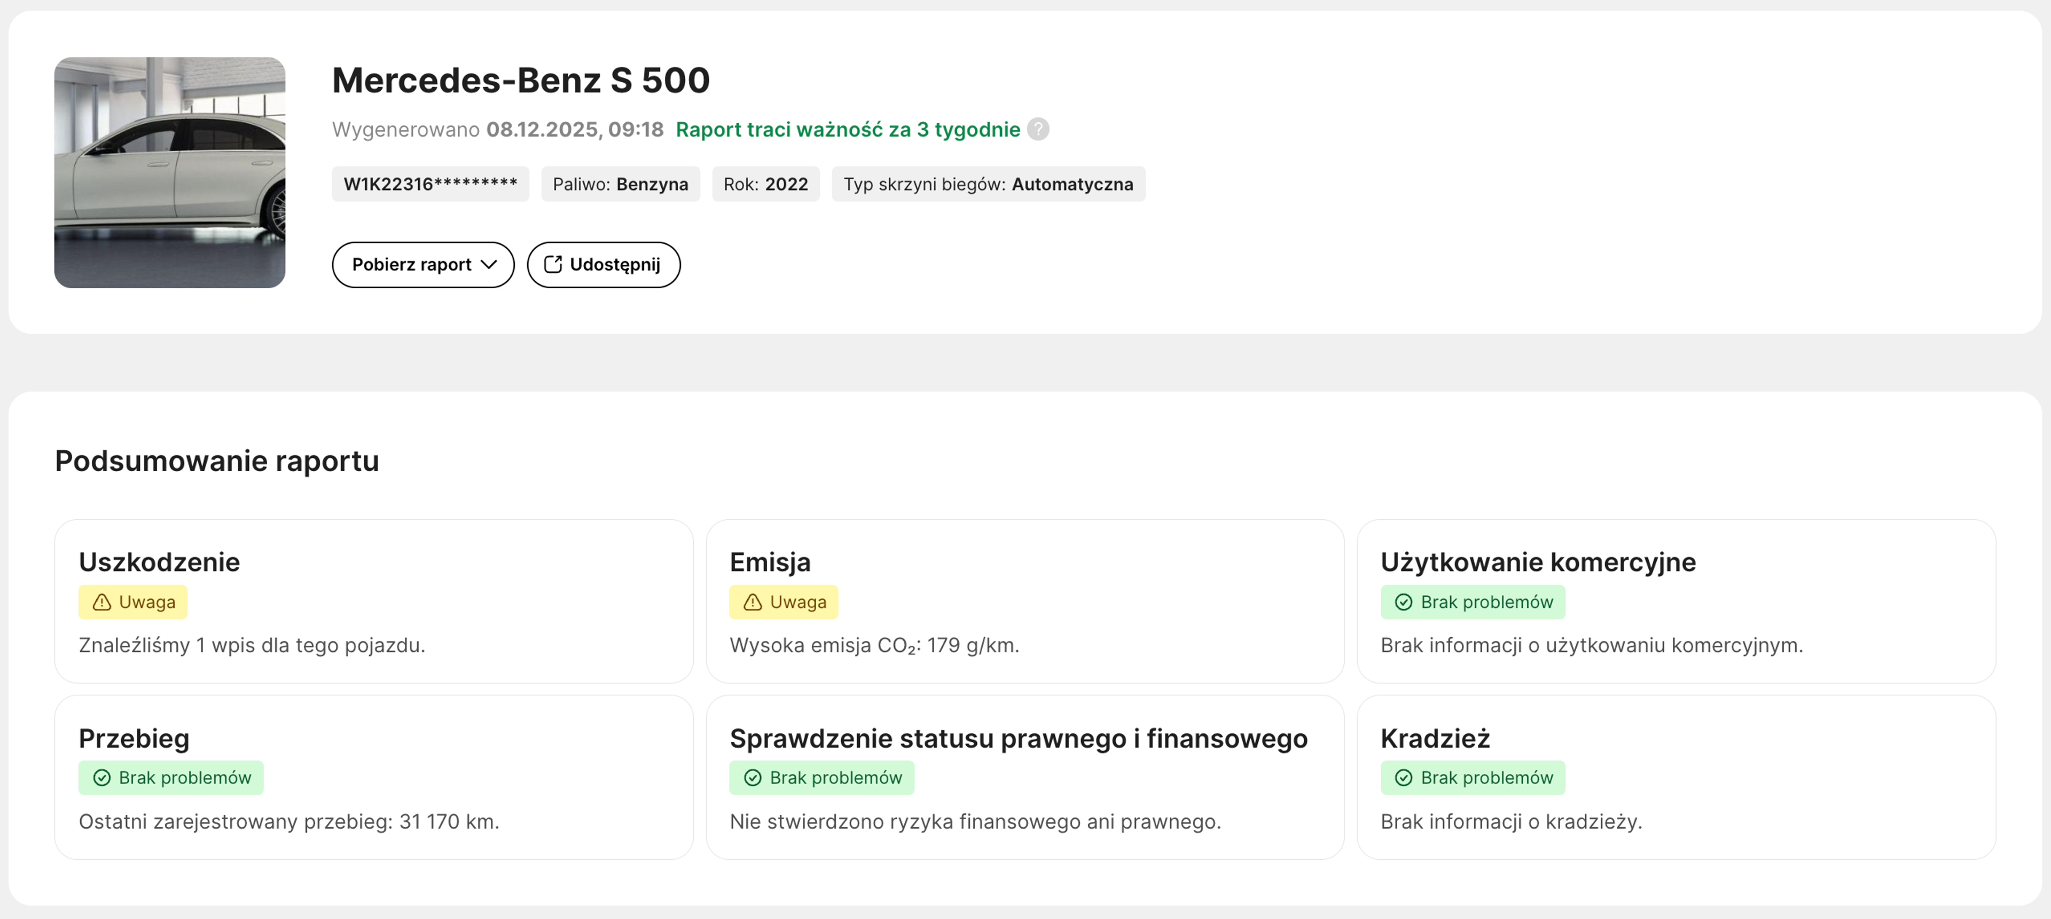Click the checkmark icon under Użytkowanie komercyjne

[x=1404, y=603]
